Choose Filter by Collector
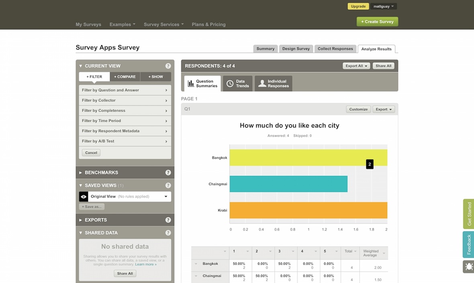This screenshot has height=283, width=474. (125, 100)
